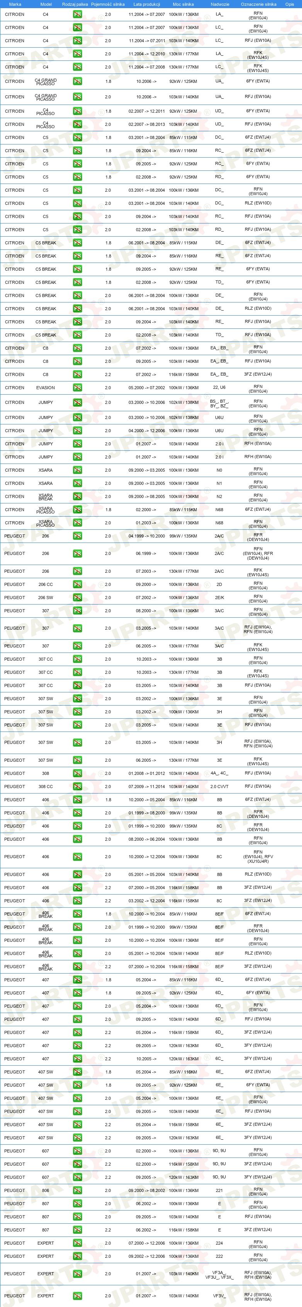Click fuel icon in Expert 224 row
The height and width of the screenshot is (1307, 302).
coord(77,1243)
